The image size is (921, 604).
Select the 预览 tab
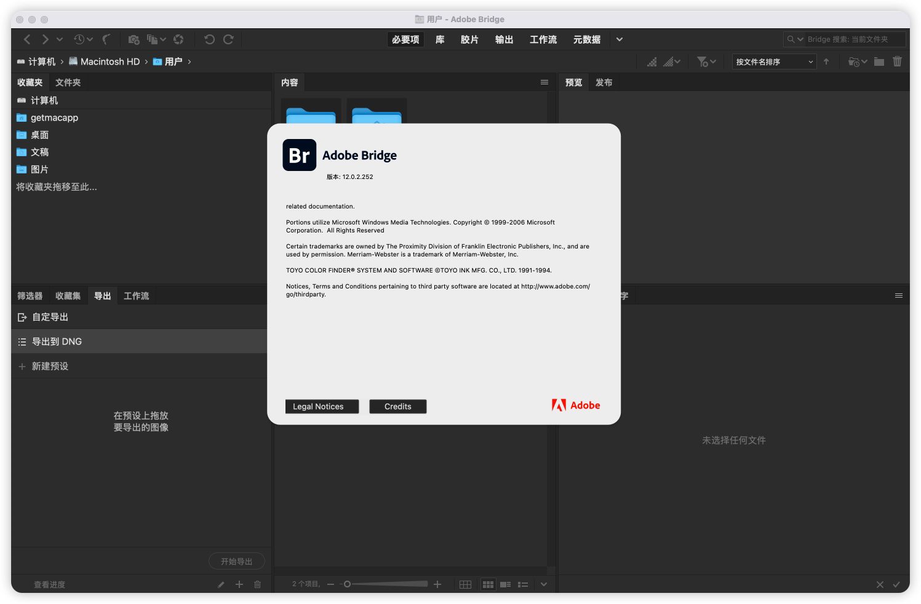pyautogui.click(x=573, y=82)
